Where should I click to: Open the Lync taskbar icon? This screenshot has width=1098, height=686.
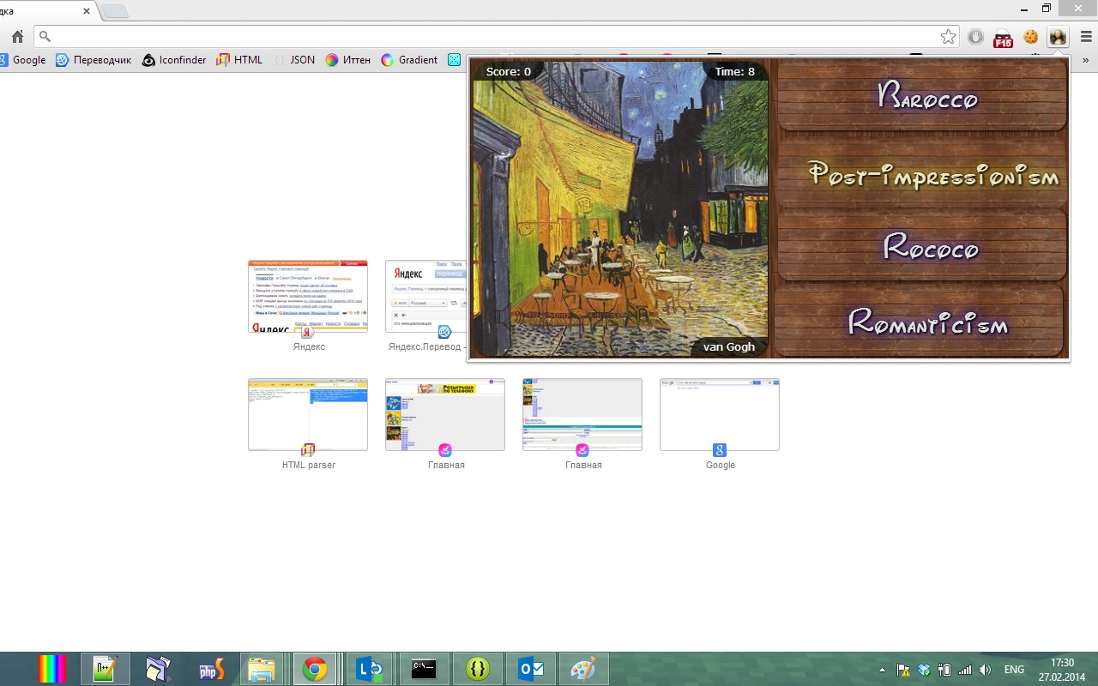[x=370, y=669]
